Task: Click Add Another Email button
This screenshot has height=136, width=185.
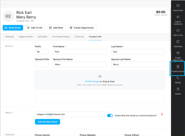Action: [x=47, y=122]
